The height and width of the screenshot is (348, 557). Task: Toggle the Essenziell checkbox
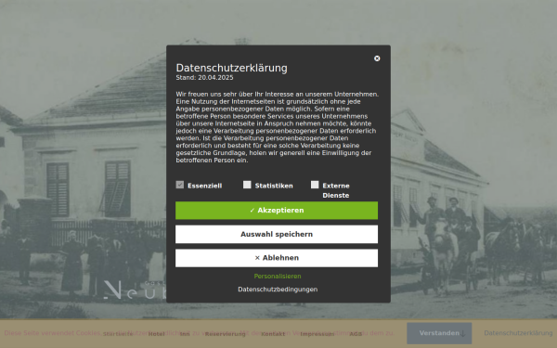point(180,185)
